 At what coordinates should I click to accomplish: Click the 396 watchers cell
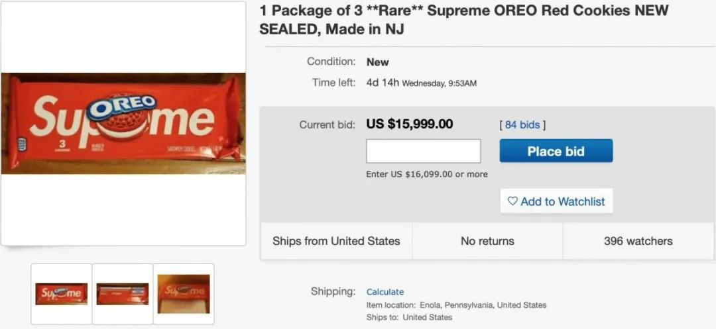point(638,241)
